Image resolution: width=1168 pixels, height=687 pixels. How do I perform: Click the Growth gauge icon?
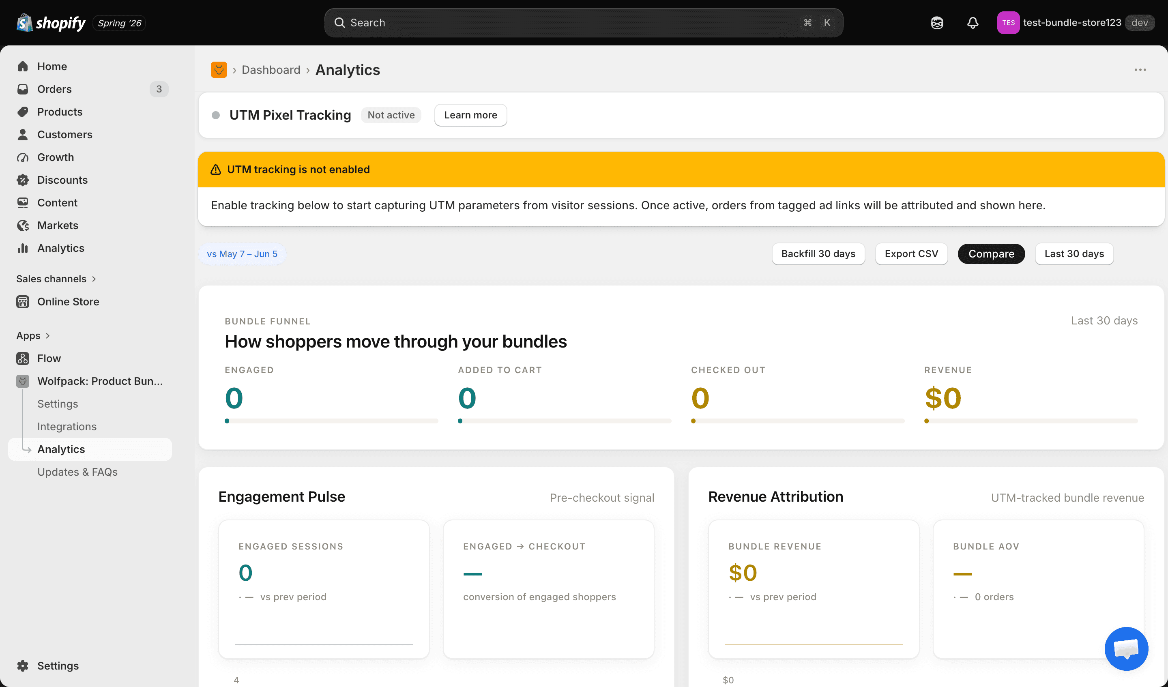[x=23, y=157]
